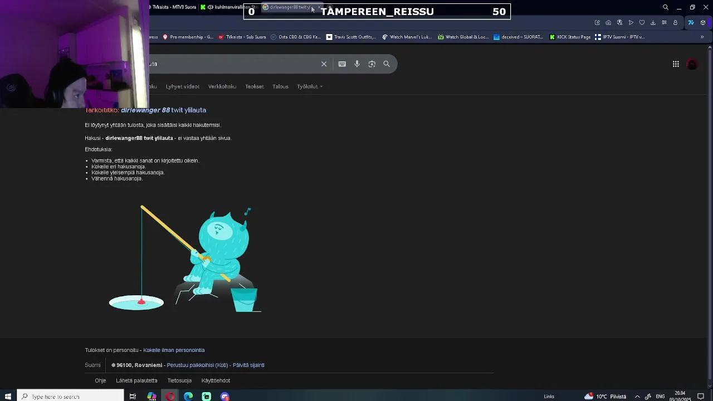Open the edit note toolbar icon
The image size is (713, 401).
point(597,23)
